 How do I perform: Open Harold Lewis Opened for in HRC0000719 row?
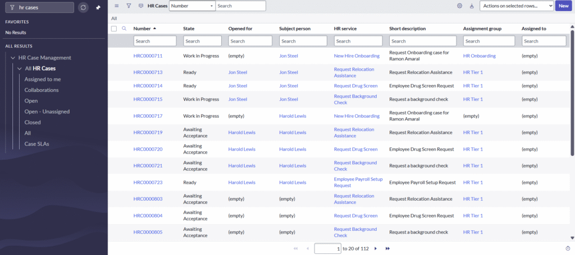tap(242, 132)
